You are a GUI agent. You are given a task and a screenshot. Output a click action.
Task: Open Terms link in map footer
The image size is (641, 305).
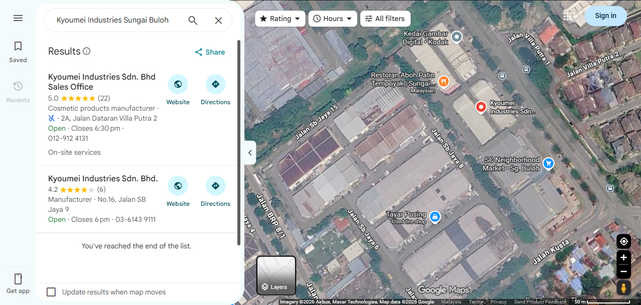click(x=475, y=302)
